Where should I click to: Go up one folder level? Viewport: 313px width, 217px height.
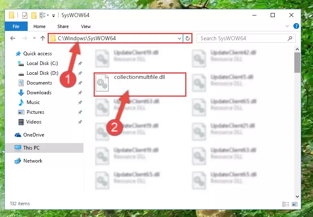click(42, 38)
